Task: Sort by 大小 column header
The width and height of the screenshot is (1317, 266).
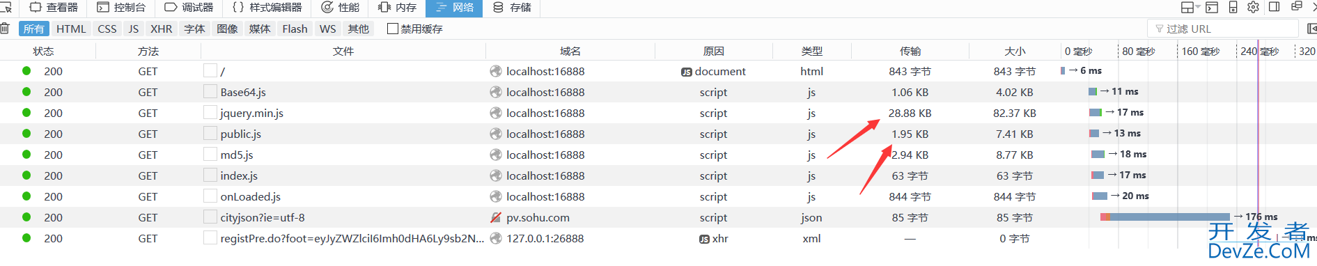Action: pyautogui.click(x=1015, y=51)
